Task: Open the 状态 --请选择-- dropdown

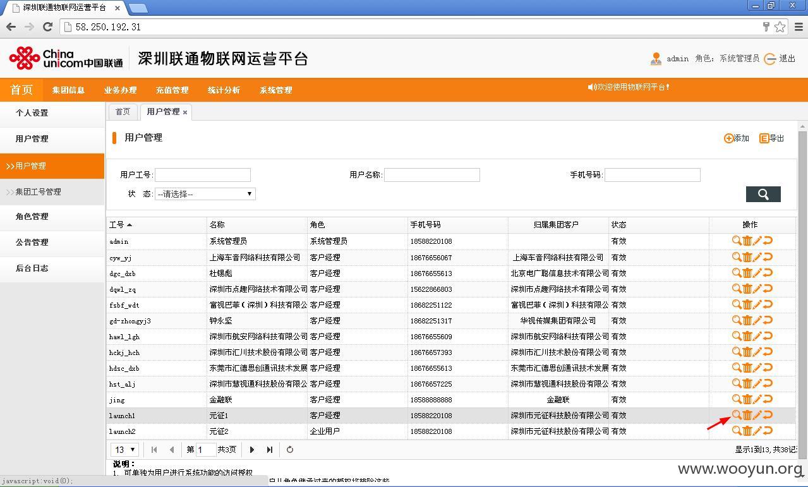Action: 205,194
